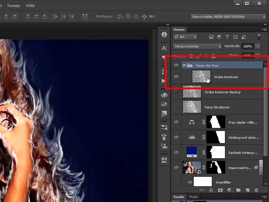Collapse the Feuer der Frau group

(184, 65)
